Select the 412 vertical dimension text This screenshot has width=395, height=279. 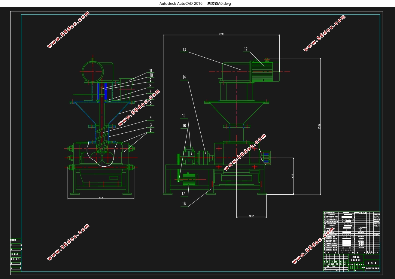click(x=292, y=176)
